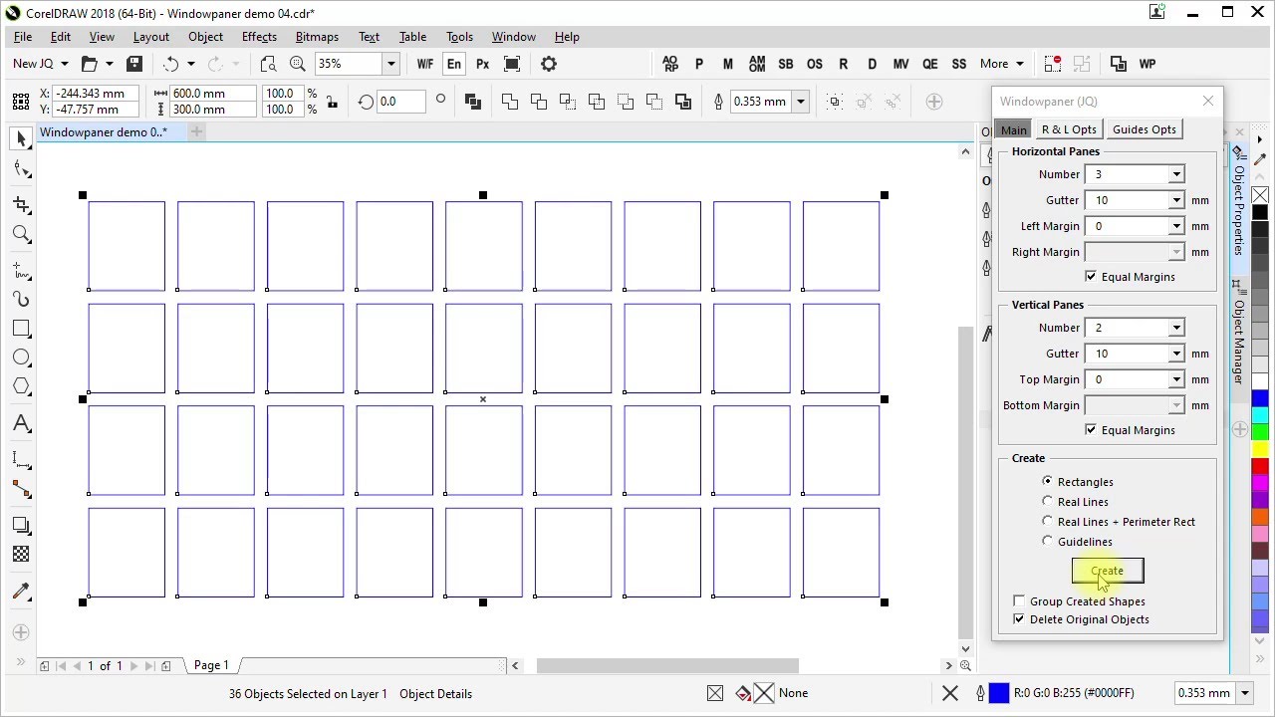The width and height of the screenshot is (1275, 717).
Task: Close the Windowpaner (JQ) dialog
Action: [1208, 101]
